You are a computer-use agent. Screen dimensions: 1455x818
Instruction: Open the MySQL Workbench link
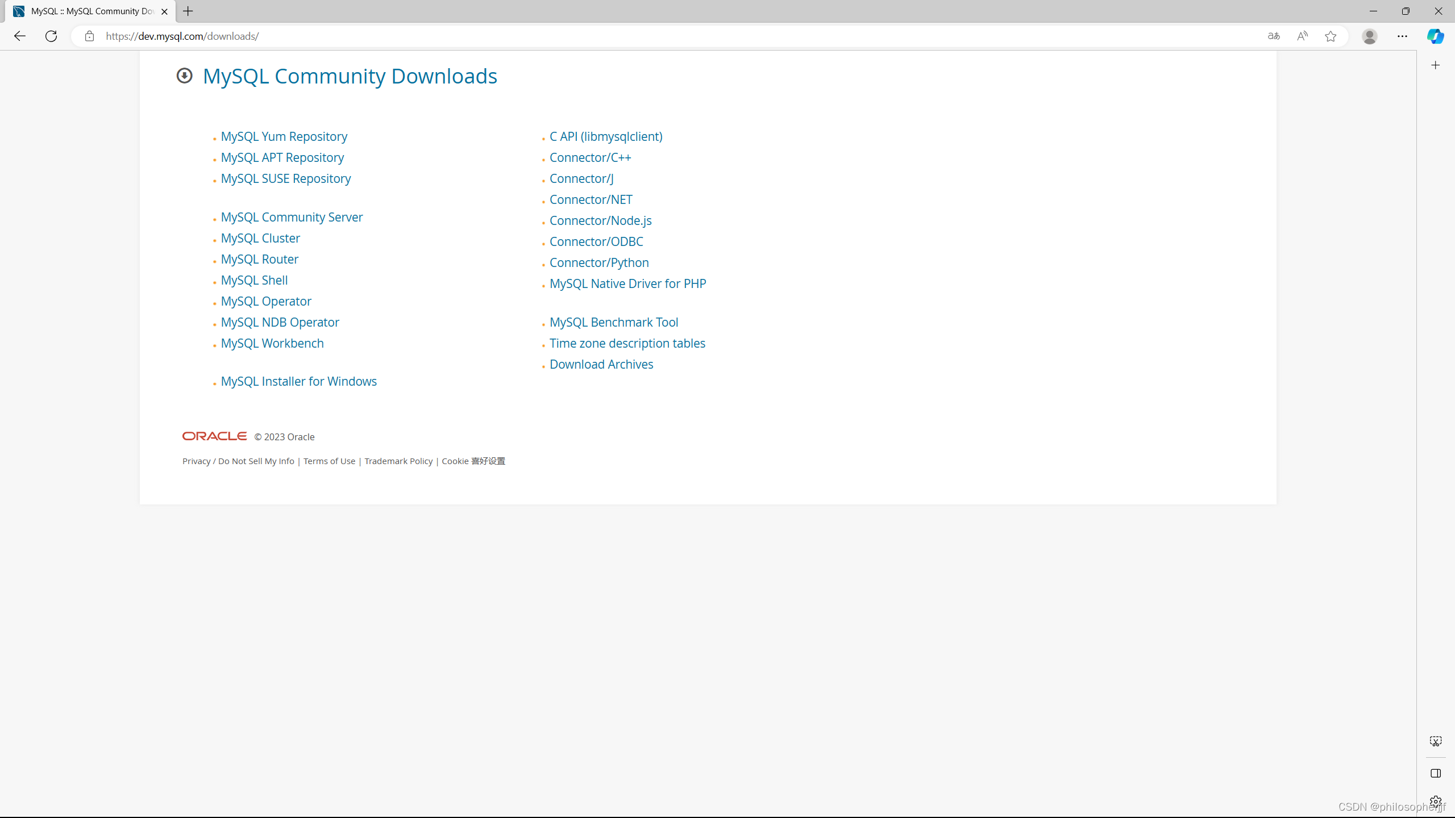[272, 343]
